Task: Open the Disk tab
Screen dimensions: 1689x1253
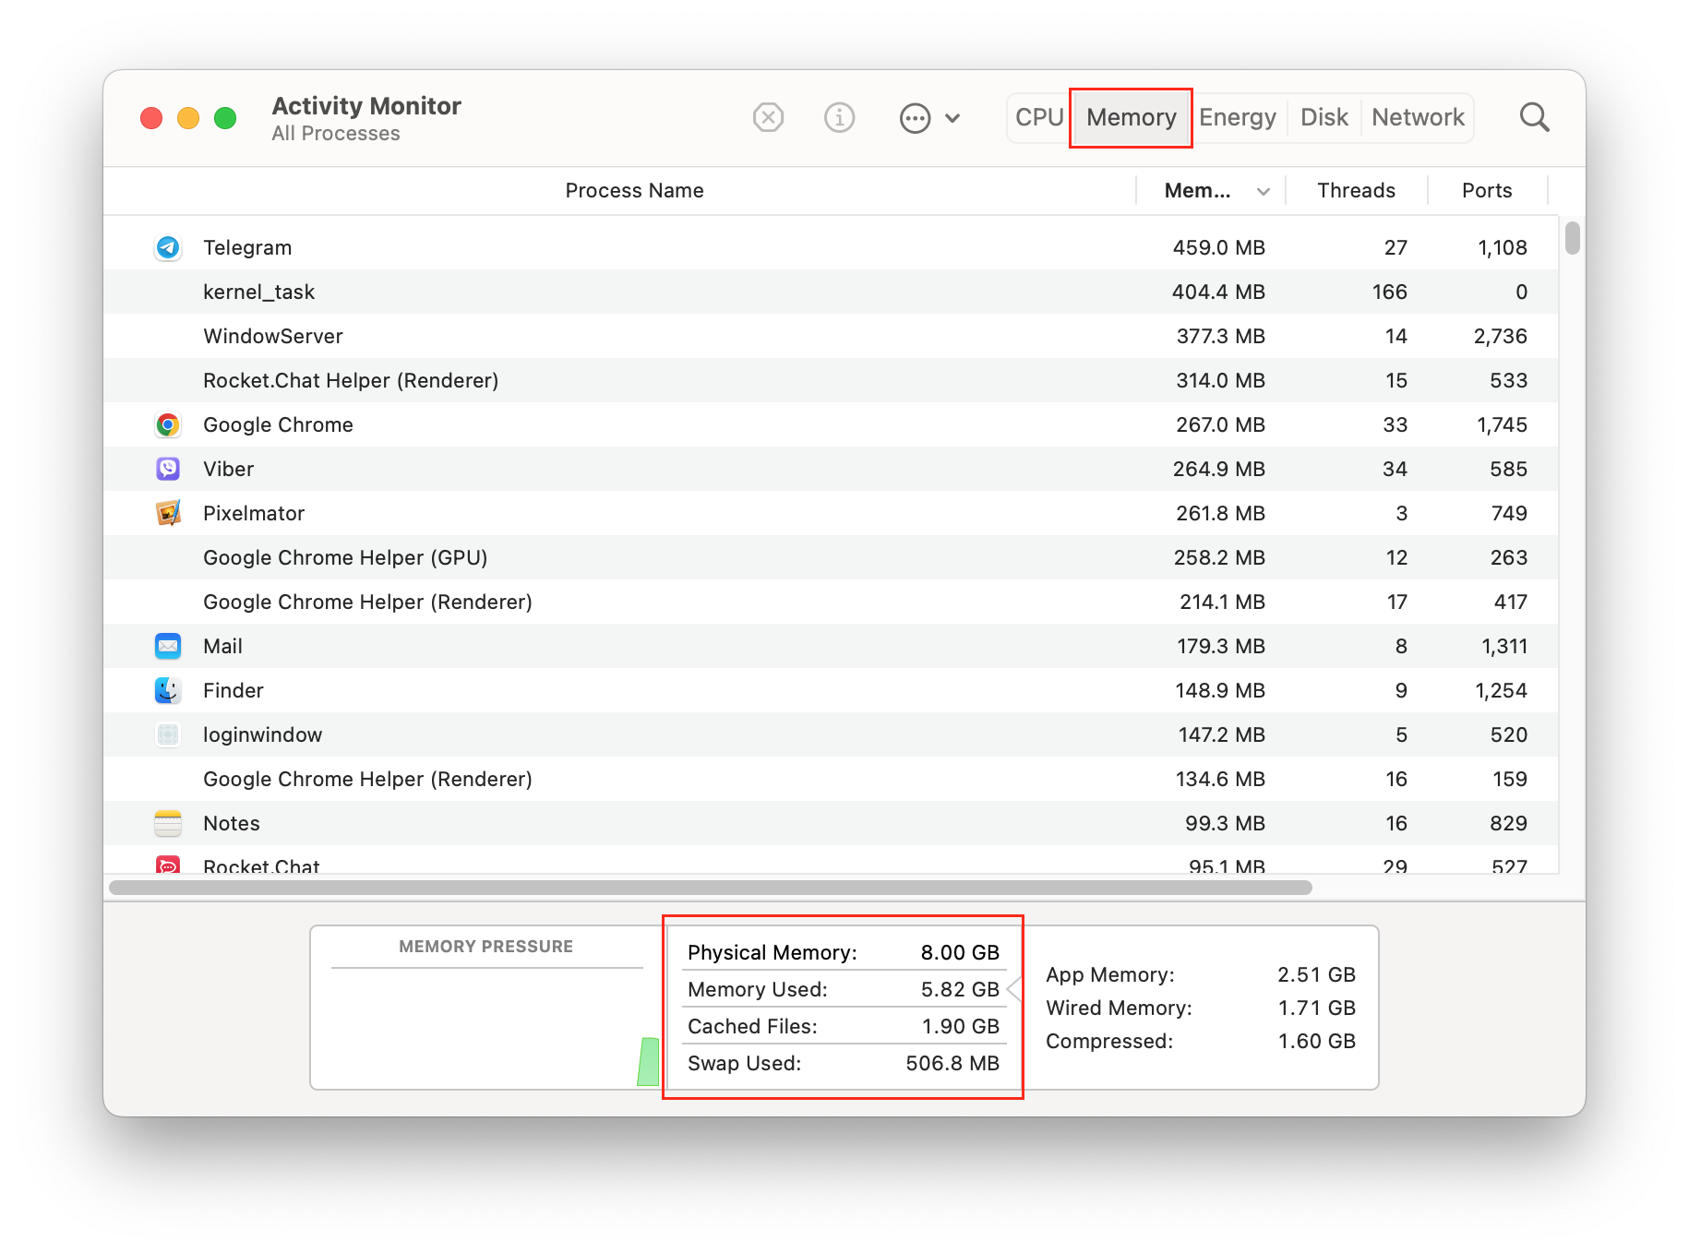Action: click(1324, 117)
